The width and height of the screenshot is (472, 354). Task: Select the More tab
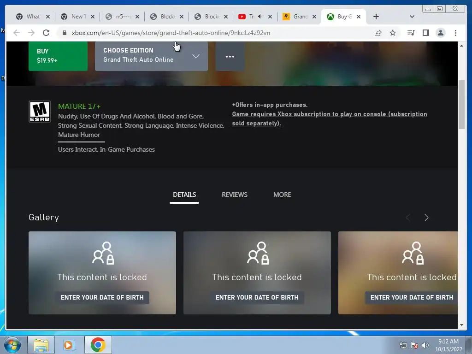tap(282, 195)
